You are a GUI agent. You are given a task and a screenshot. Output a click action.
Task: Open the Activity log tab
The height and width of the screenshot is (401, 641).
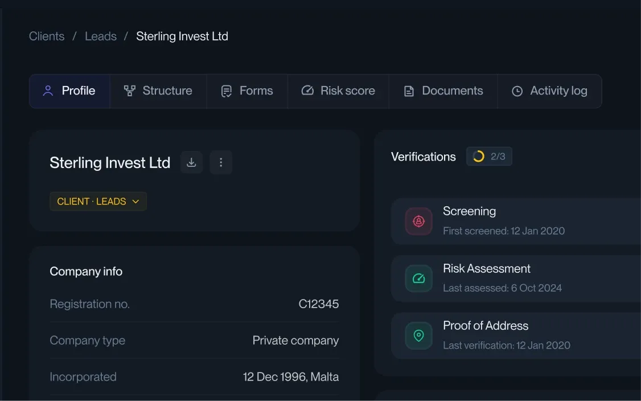coord(549,91)
